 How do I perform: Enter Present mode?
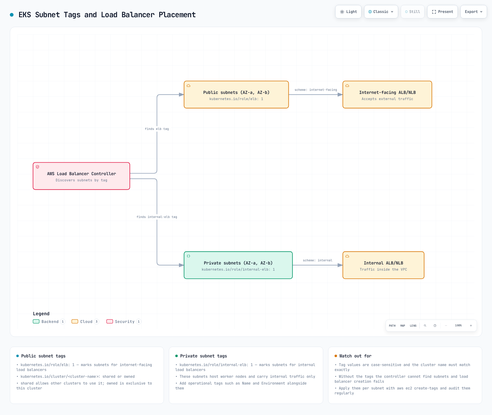442,12
